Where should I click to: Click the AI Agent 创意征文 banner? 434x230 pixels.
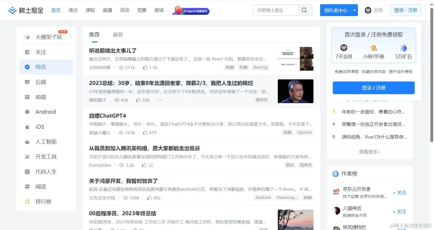(191, 11)
